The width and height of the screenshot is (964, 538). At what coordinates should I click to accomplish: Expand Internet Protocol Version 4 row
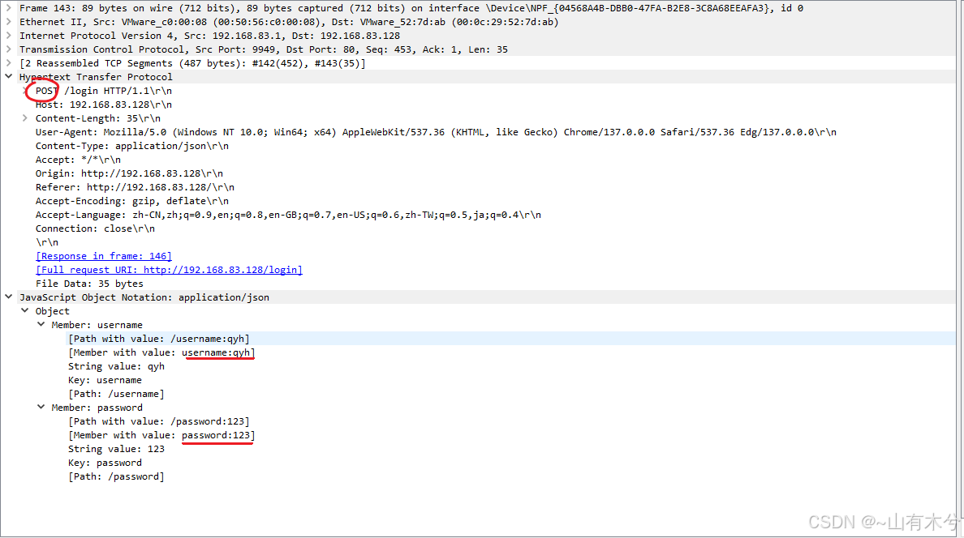click(9, 36)
